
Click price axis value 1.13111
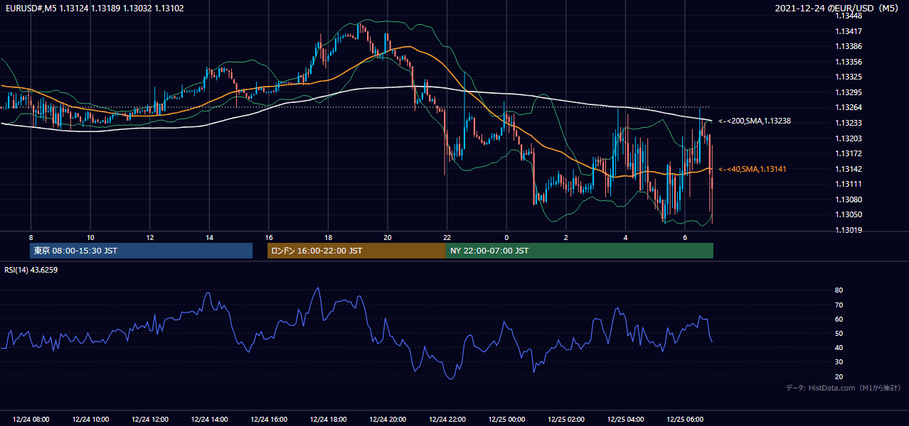(x=849, y=184)
